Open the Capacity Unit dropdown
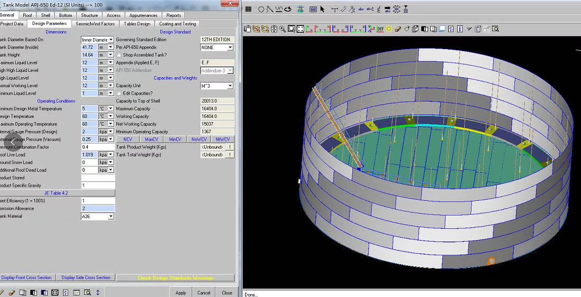Viewport: 581px width, 297px height. click(x=230, y=86)
